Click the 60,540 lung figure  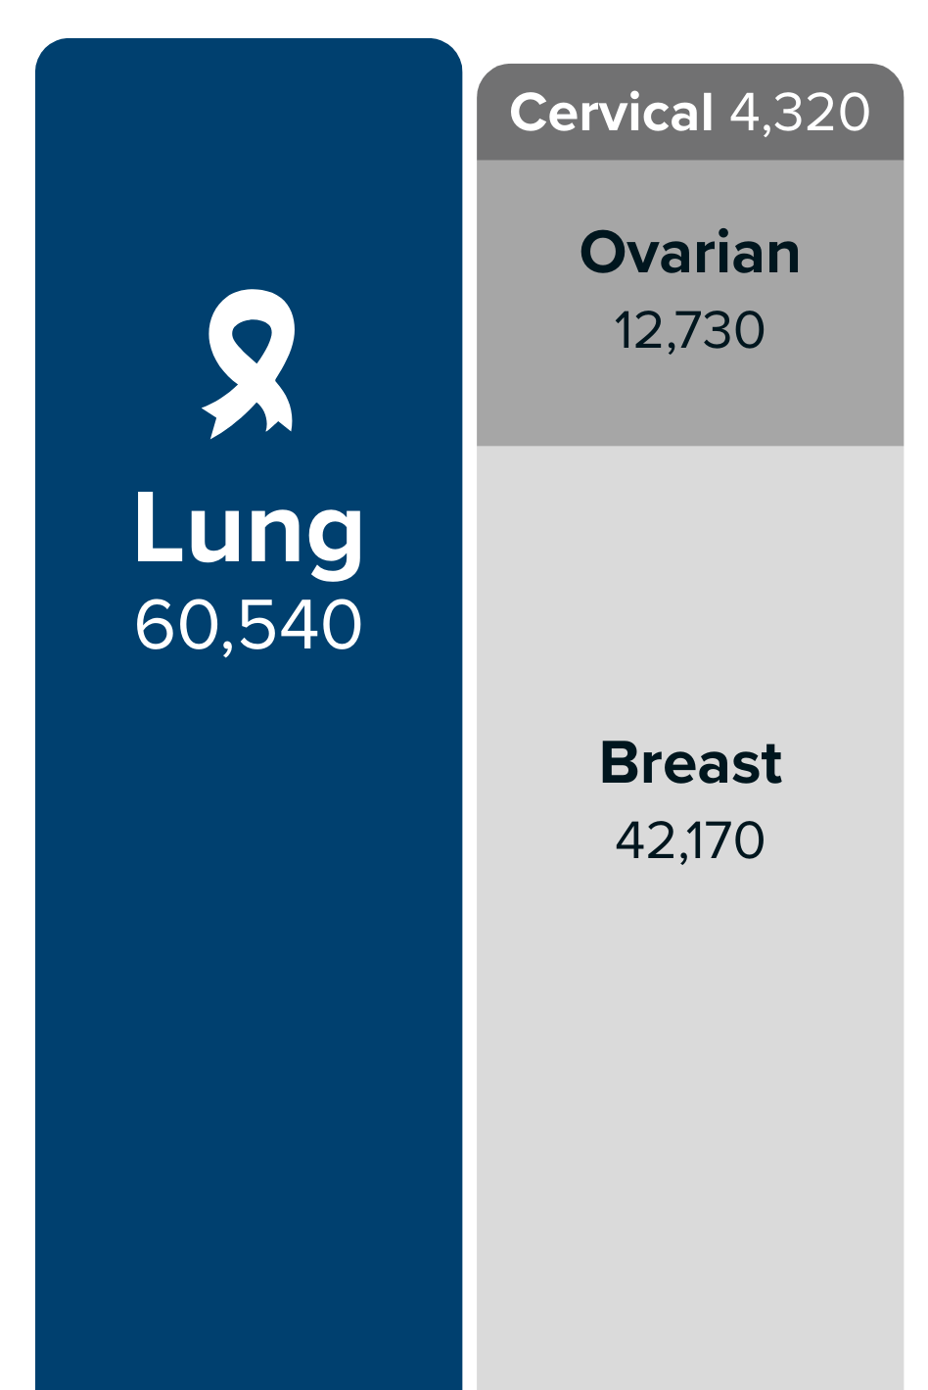249,625
